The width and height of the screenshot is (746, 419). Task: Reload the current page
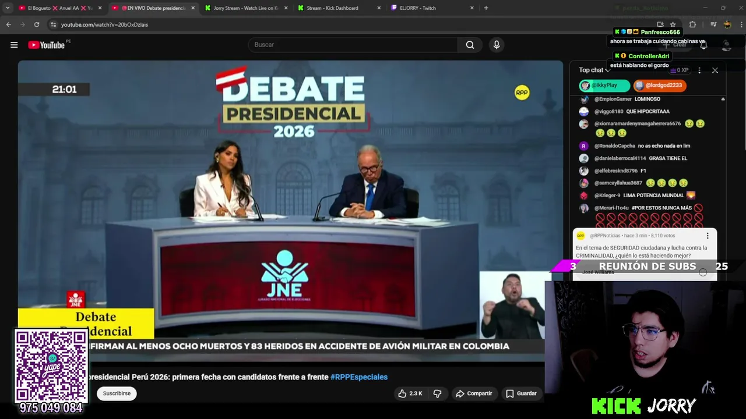tap(37, 24)
